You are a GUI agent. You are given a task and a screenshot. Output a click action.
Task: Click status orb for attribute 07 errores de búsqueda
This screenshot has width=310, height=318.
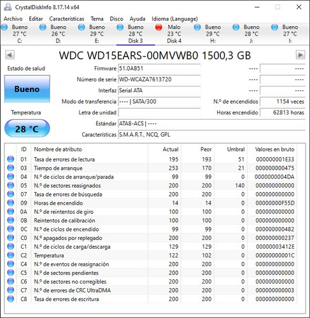click(11, 194)
